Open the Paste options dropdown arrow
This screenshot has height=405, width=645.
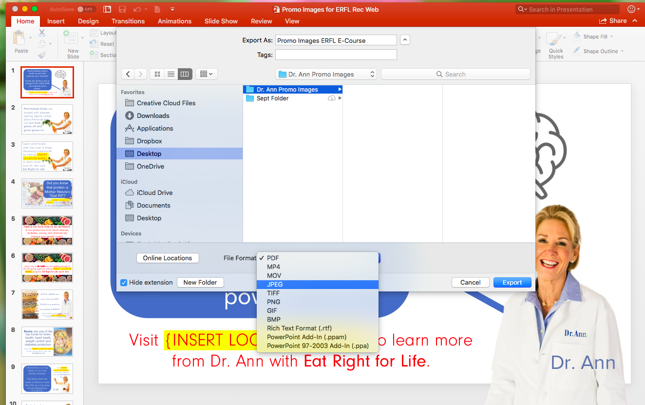31,38
